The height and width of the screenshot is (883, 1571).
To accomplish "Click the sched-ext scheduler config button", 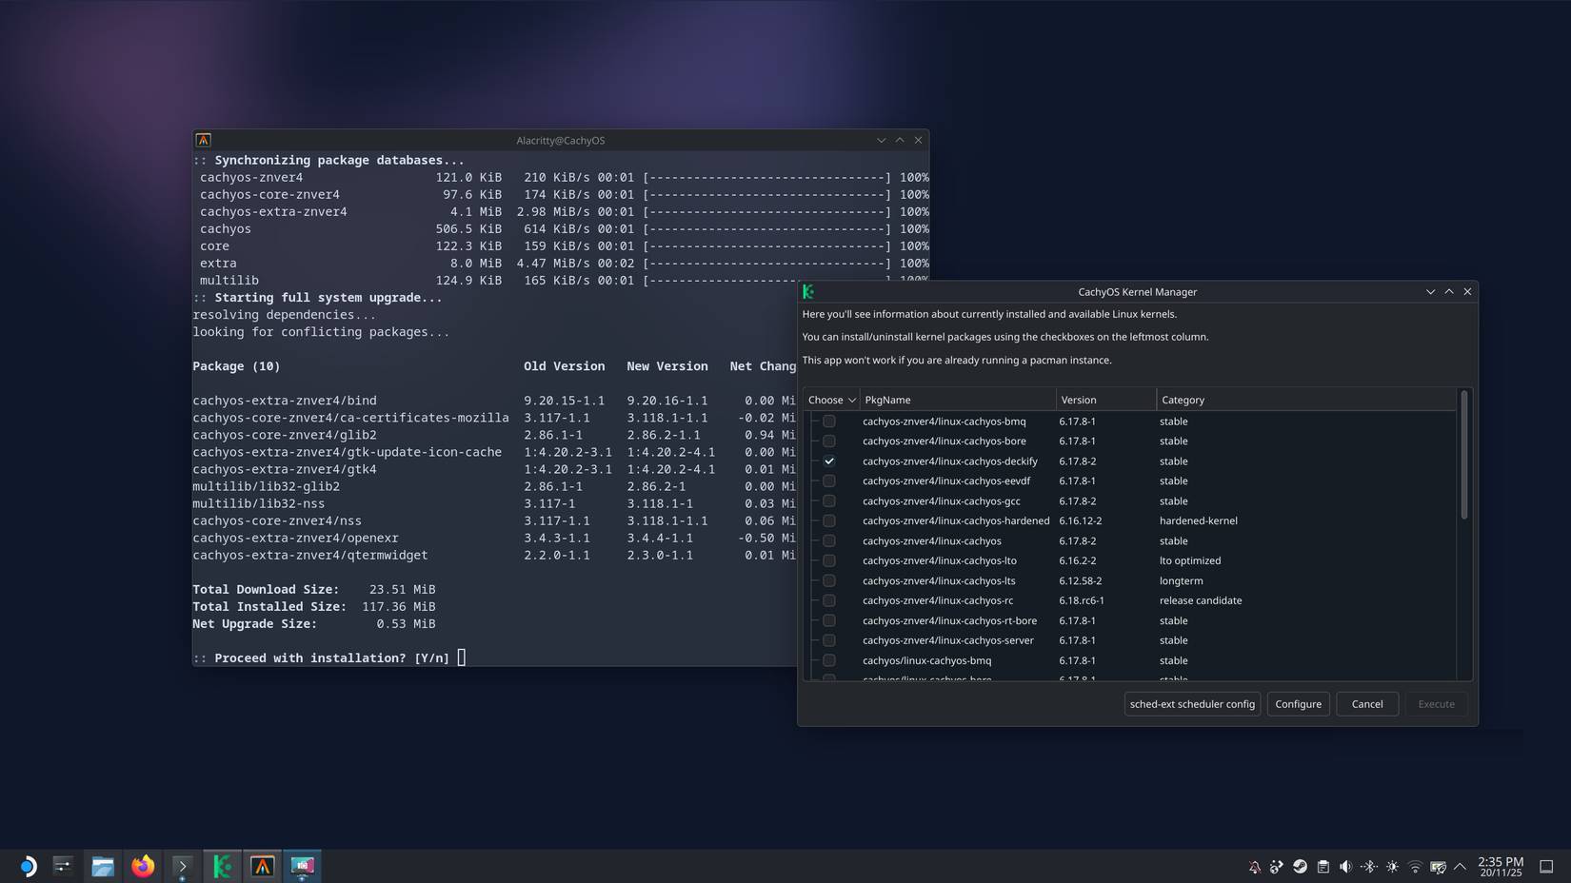I will click(x=1192, y=704).
